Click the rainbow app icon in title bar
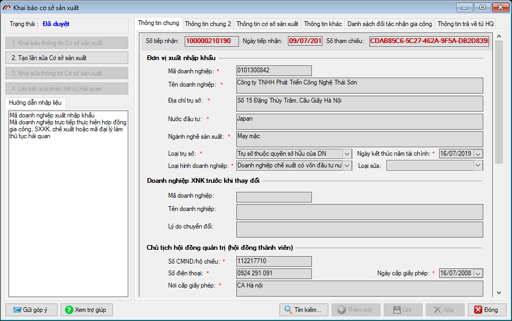 (6, 7)
